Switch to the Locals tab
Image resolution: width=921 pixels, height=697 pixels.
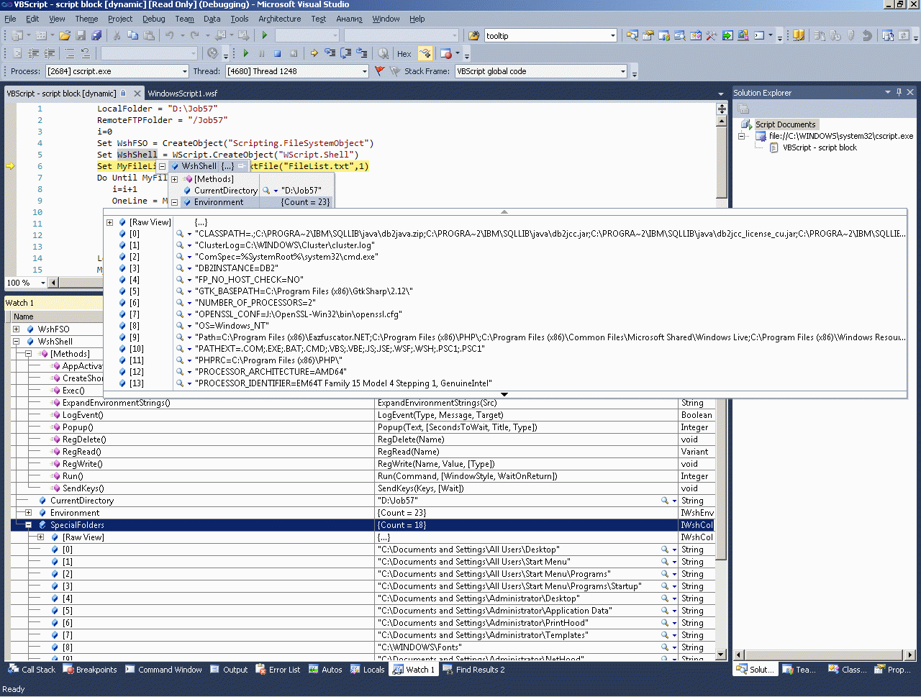368,670
